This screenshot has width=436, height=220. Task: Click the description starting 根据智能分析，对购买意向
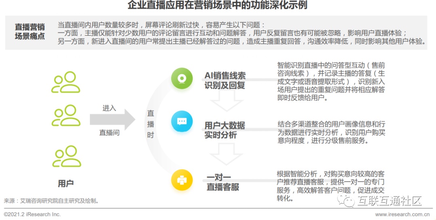coord(330,186)
